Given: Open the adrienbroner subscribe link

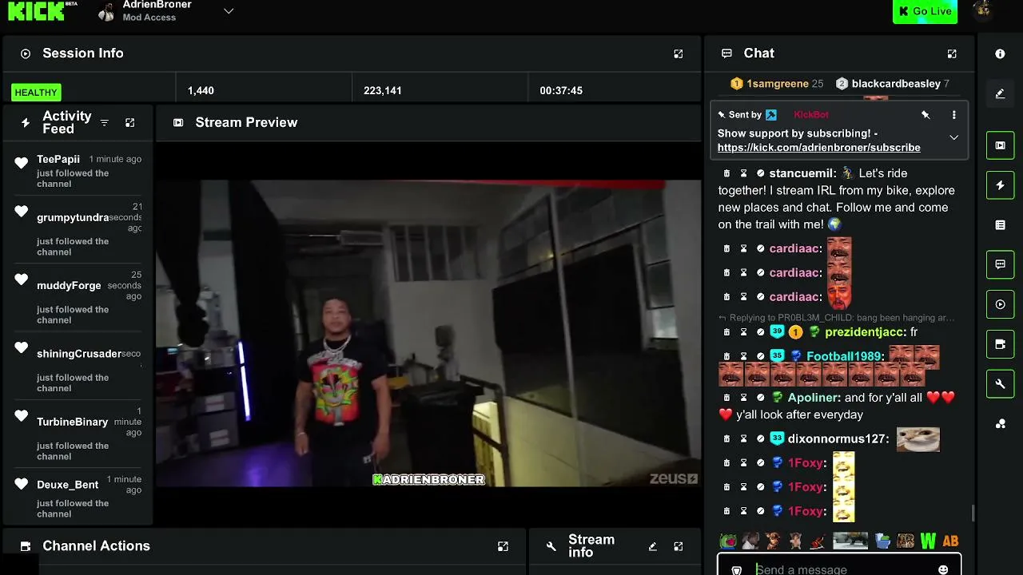Looking at the screenshot, I should pos(818,148).
